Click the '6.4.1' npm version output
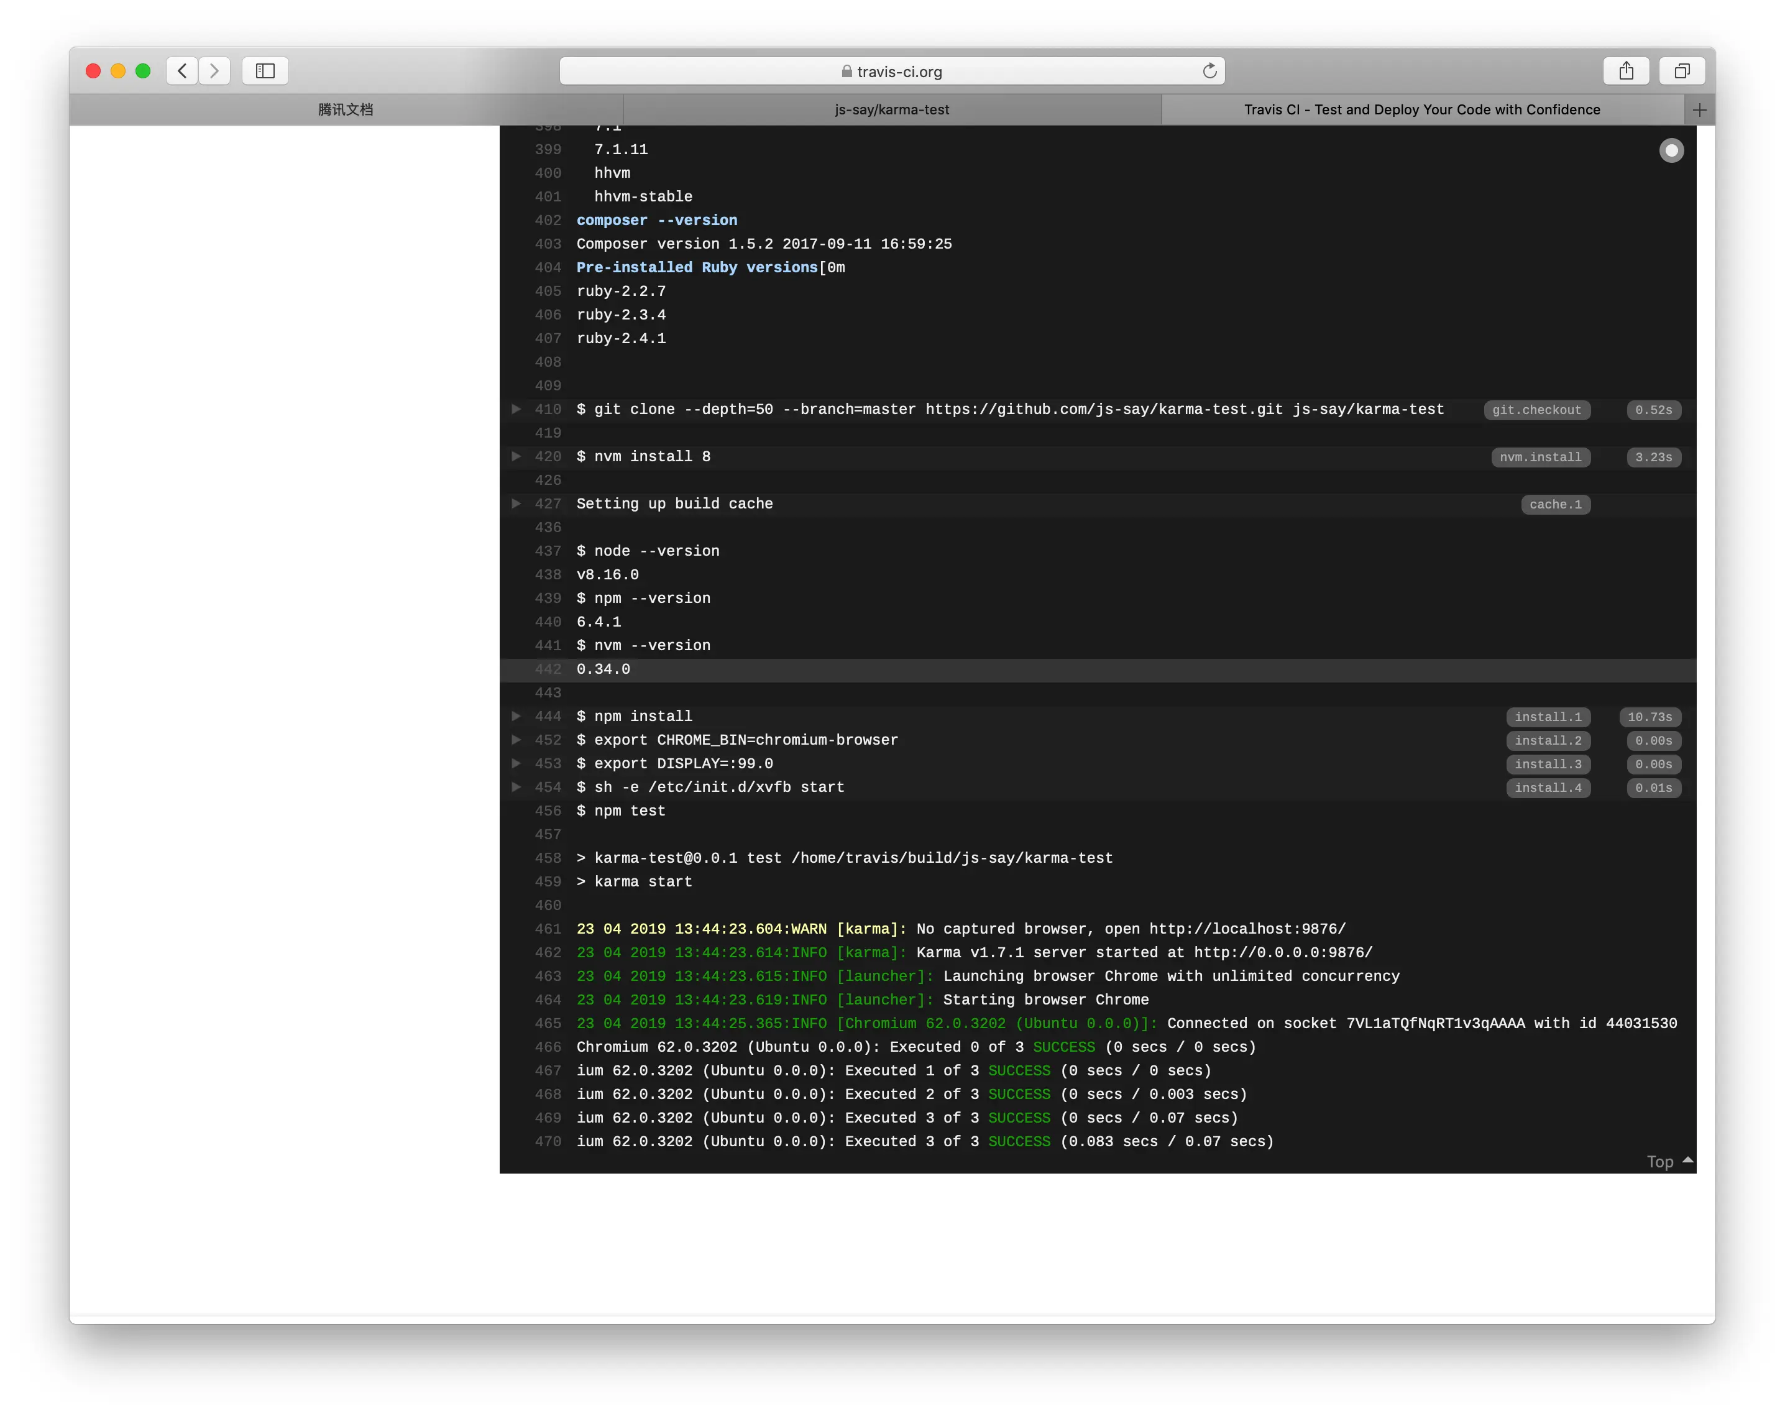Viewport: 1785px width, 1416px height. (599, 622)
